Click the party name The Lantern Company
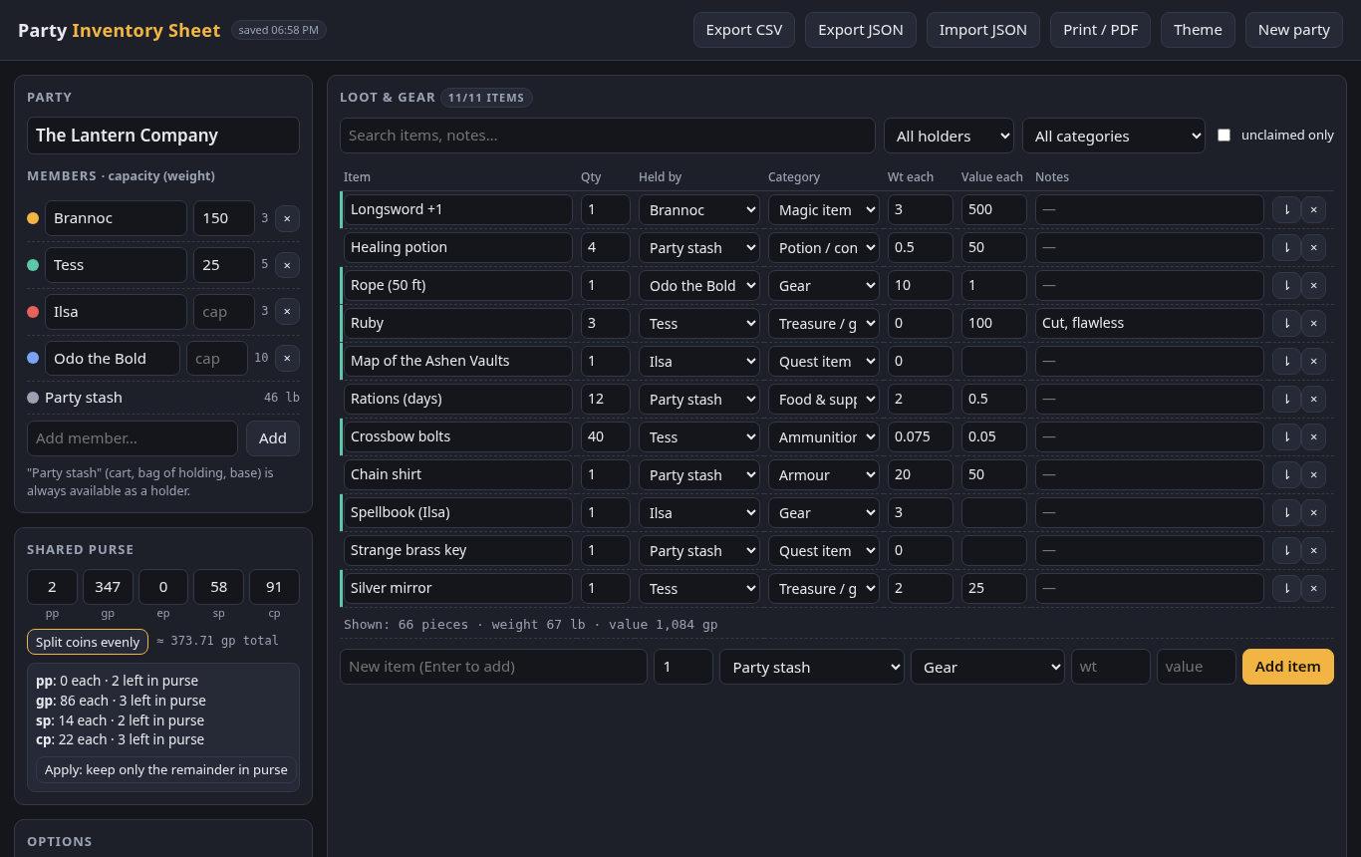 (163, 136)
